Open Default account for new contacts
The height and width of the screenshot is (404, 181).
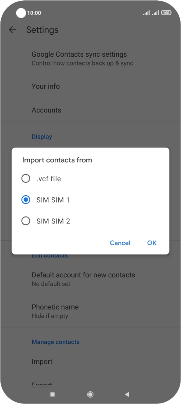[x=90, y=279]
